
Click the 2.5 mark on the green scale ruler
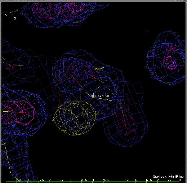click(x=63, y=180)
